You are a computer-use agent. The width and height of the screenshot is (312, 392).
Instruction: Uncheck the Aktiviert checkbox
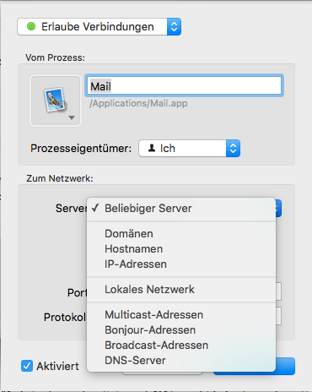coord(27,366)
